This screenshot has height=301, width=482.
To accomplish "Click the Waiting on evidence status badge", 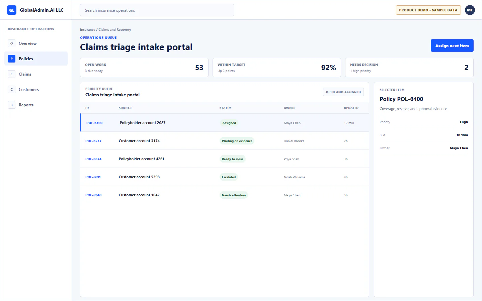I will click(237, 141).
